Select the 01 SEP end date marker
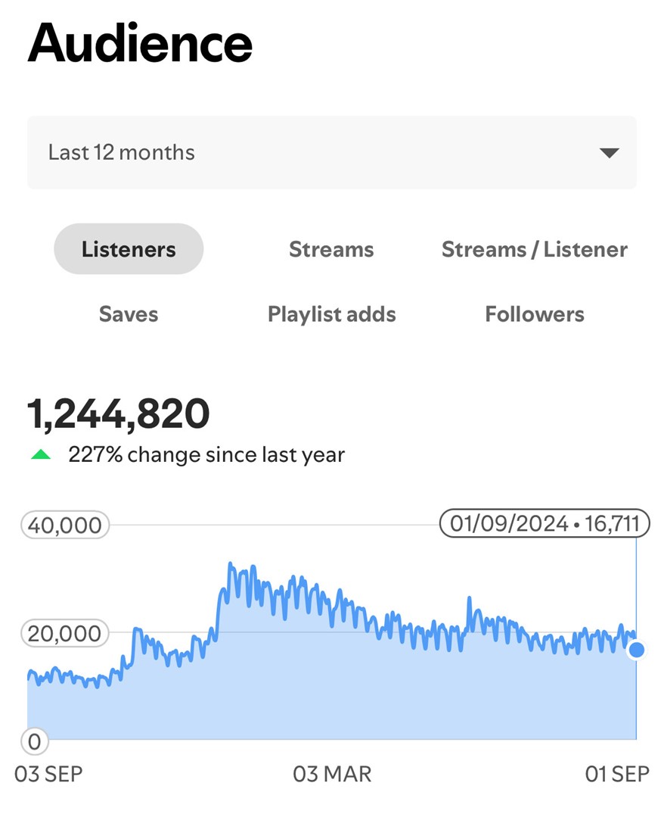 click(x=617, y=774)
